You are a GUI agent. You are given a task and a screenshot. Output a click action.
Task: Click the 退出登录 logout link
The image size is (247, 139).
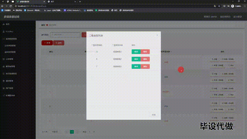238,17
